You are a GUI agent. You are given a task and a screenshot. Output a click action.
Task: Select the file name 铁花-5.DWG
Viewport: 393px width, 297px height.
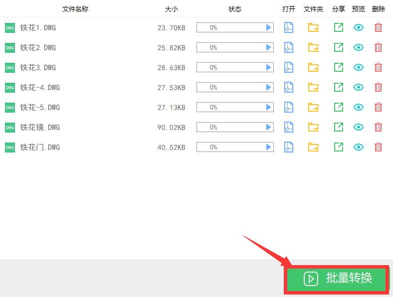click(x=40, y=107)
